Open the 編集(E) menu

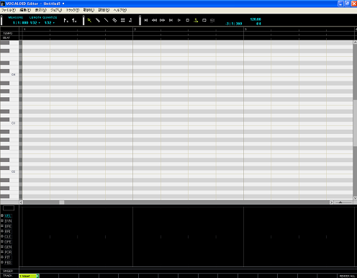(x=25, y=10)
